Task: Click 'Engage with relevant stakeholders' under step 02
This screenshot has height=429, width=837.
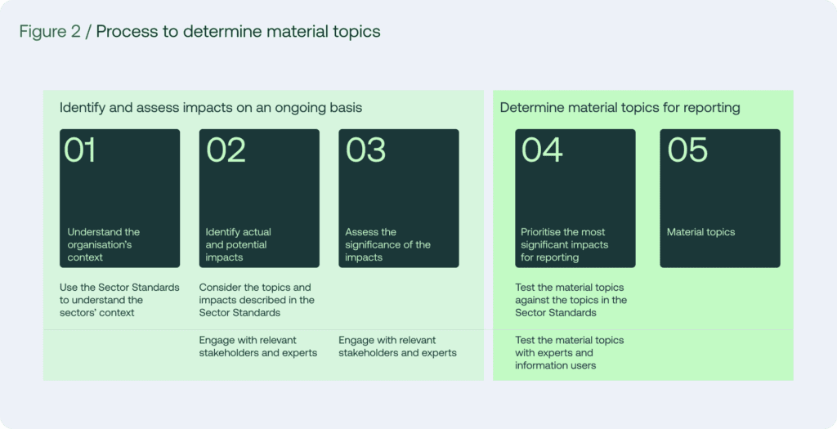Action: point(257,346)
